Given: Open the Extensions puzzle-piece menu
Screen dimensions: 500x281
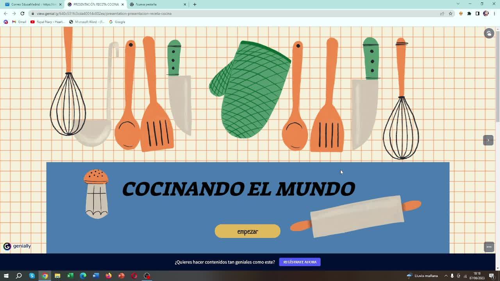Looking at the screenshot, I should pos(469,13).
